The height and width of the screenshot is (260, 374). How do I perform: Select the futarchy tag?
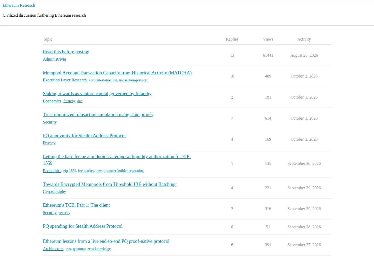click(x=69, y=101)
